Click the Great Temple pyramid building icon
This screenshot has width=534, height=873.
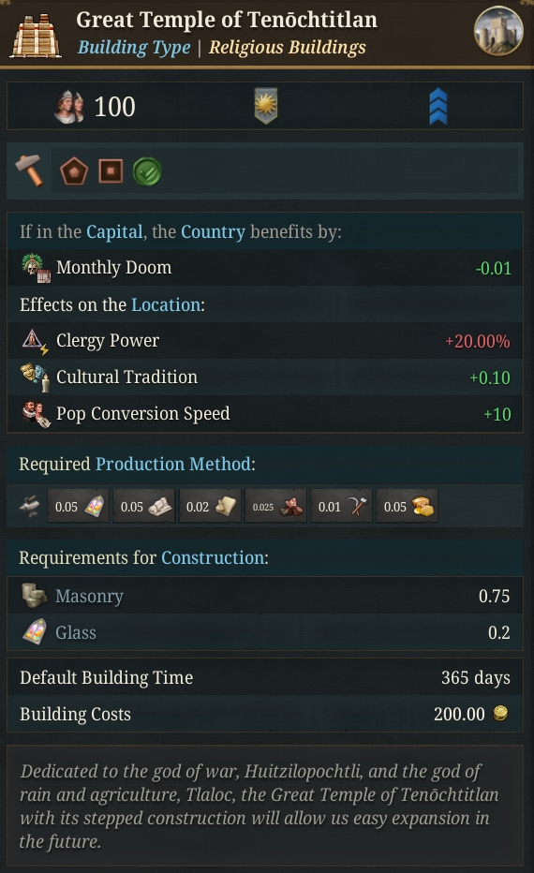pos(36,34)
